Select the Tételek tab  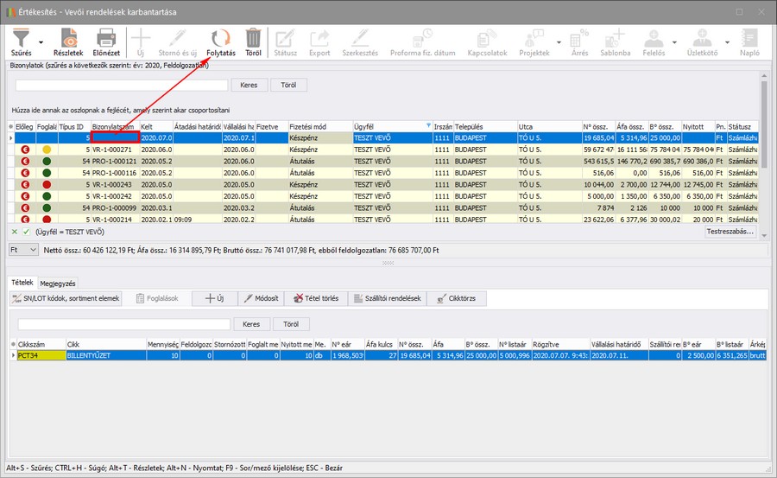[22, 283]
